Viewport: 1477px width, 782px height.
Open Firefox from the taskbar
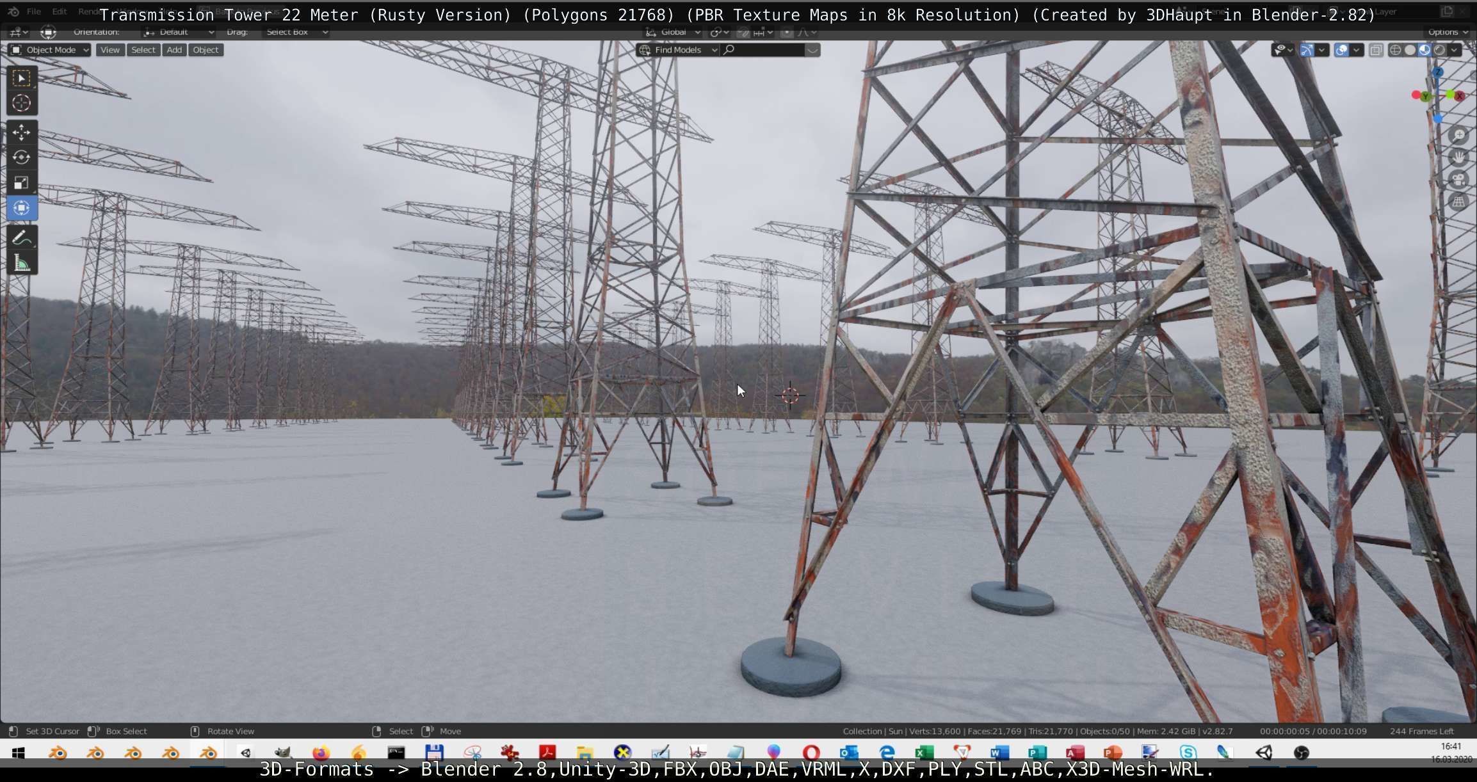click(321, 753)
